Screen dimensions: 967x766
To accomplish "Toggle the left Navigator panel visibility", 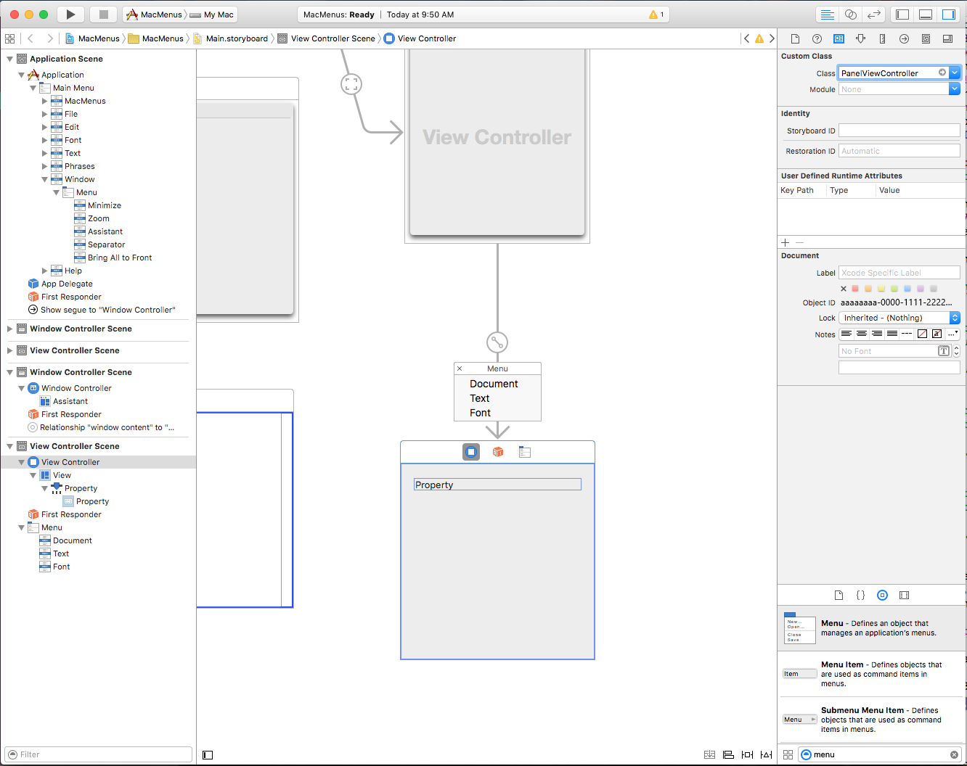I will (x=902, y=15).
